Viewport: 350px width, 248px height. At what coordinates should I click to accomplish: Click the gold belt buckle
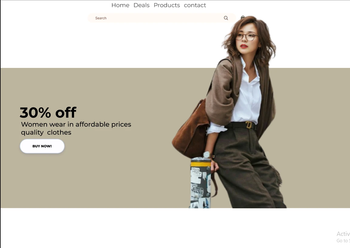point(249,125)
